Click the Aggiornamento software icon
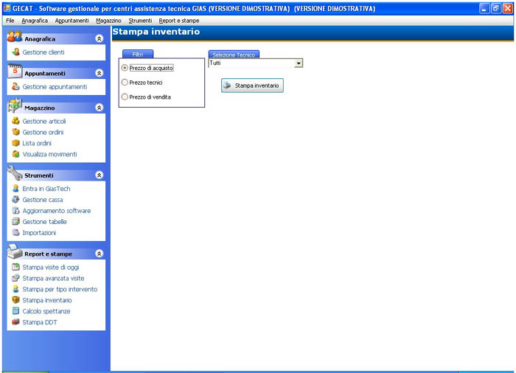The width and height of the screenshot is (516, 373). click(x=15, y=210)
